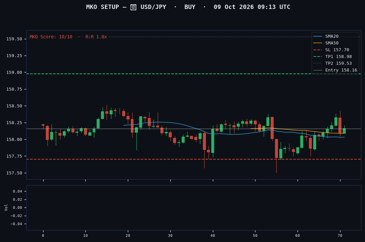
Task: Click the 'Vol' axis label of volume panel
Action: click(x=6, y=207)
